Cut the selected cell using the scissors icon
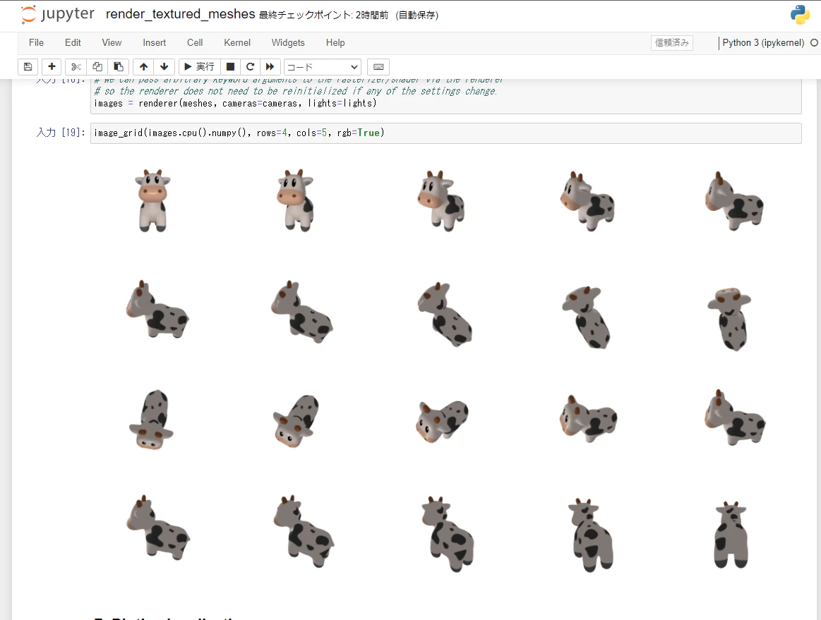 click(76, 66)
